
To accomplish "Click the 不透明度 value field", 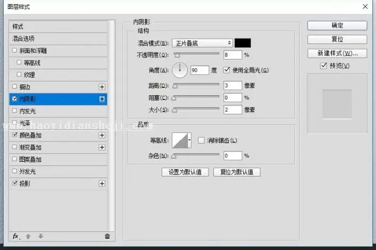I will click(233, 55).
